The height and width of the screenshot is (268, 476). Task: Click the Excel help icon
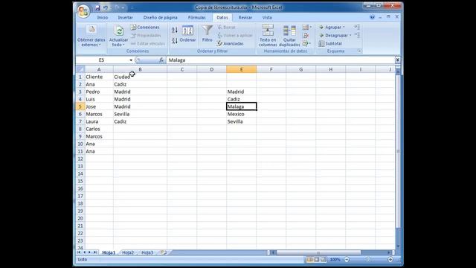click(x=372, y=17)
